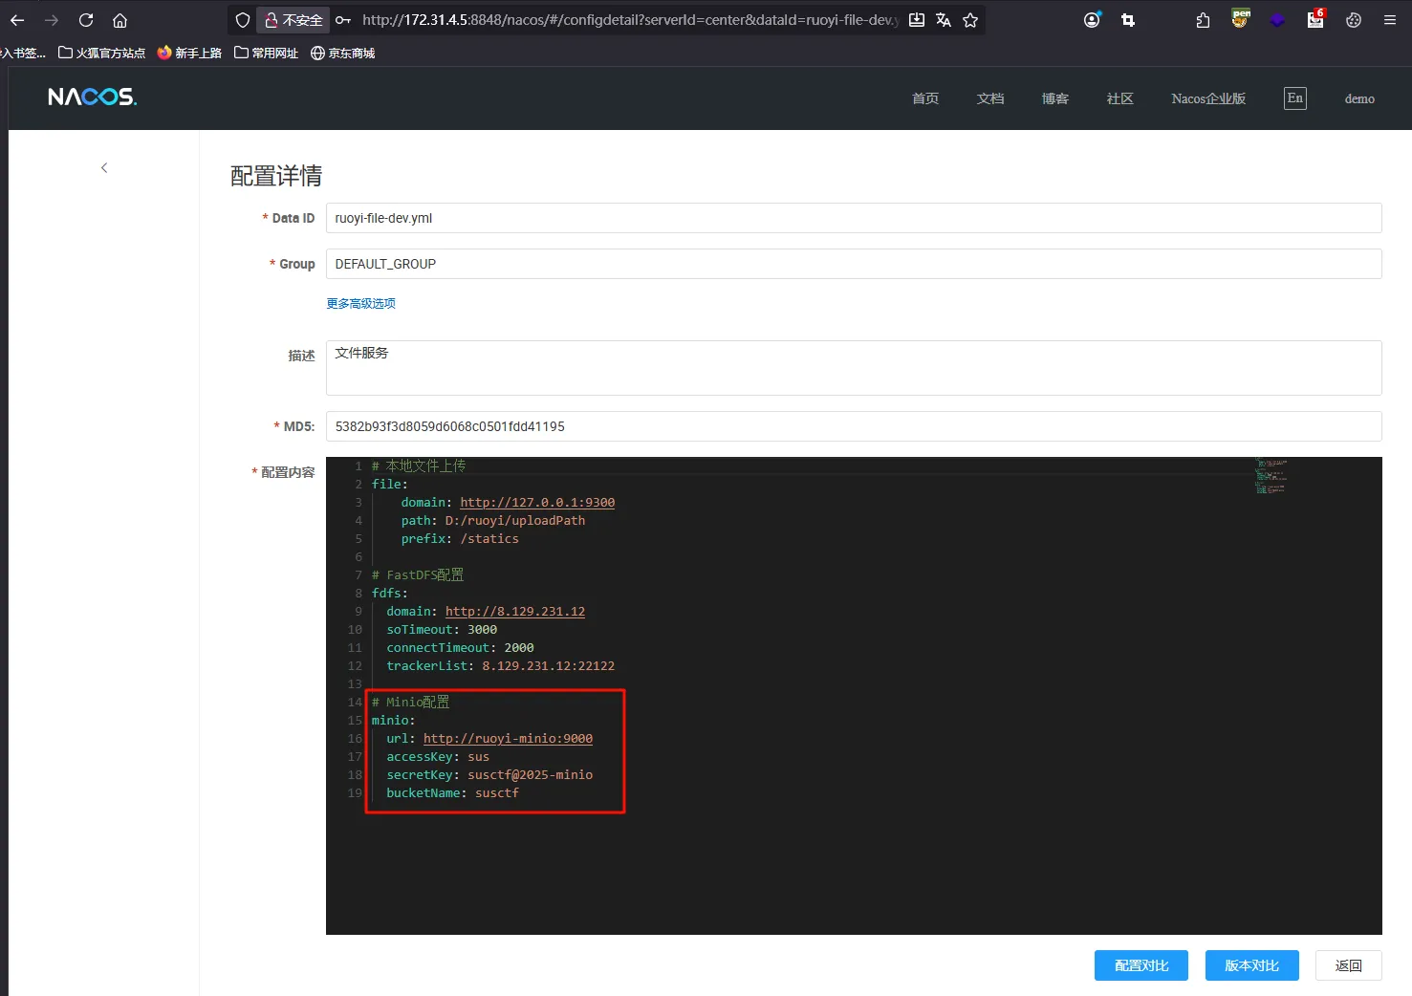Screen dimensions: 1412x996
Task: Click the 配置对比 button
Action: pyautogui.click(x=1140, y=965)
